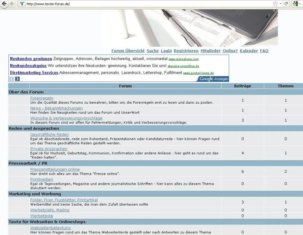This screenshot has width=303, height=235.
Task: Open URL history dropdown beside star
Action: (x=281, y=4)
